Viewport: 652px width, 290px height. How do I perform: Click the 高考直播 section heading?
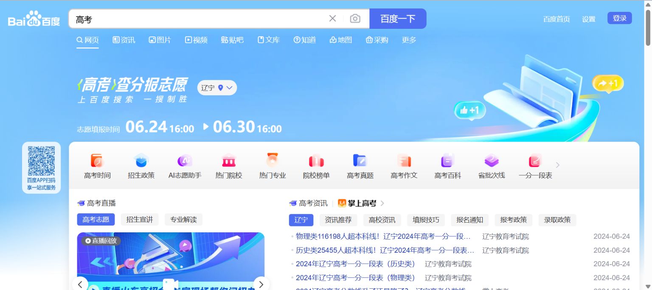click(96, 203)
